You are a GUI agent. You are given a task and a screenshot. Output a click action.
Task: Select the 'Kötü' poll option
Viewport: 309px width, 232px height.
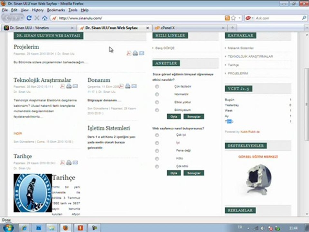point(157,159)
